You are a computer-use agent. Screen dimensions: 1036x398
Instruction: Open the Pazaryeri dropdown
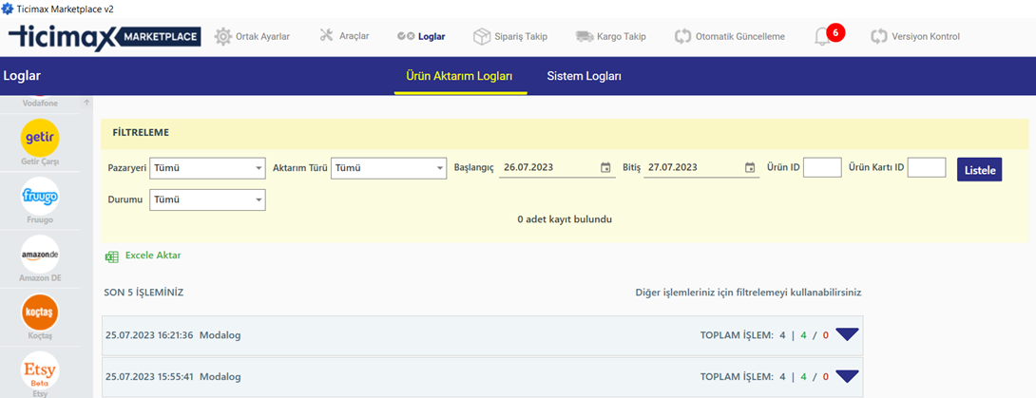point(207,167)
